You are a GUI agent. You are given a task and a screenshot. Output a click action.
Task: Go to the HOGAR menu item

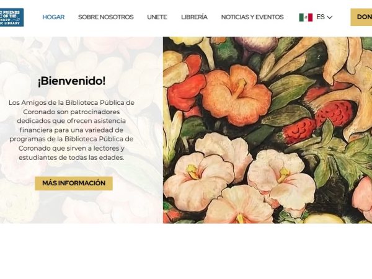[x=53, y=17]
